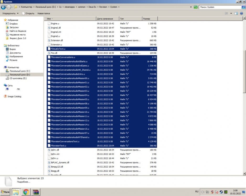Click the Extension.dll file icon
The width and height of the screenshot is (246, 196).
(49, 41)
